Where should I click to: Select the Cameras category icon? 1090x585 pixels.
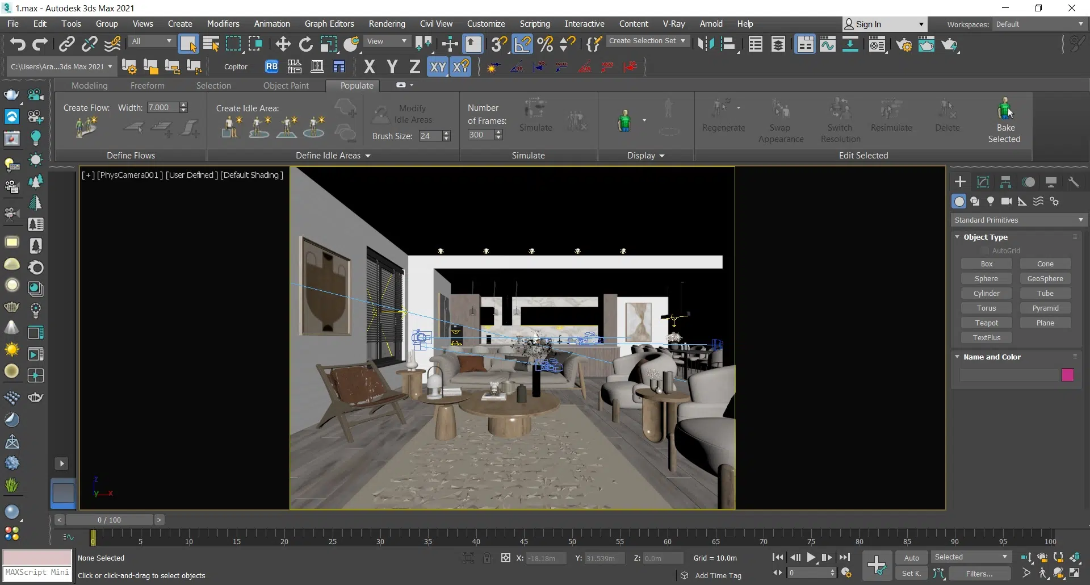(x=1007, y=202)
